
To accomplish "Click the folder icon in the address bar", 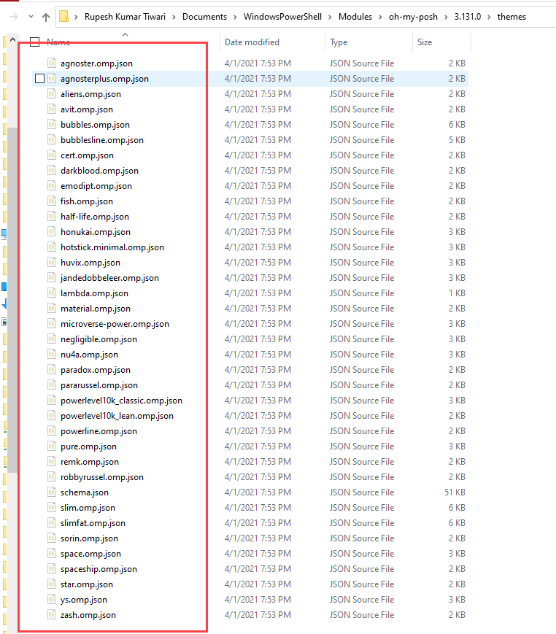I will (64, 17).
